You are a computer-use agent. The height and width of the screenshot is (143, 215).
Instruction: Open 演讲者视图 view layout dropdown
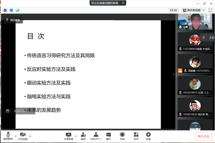click(194, 10)
